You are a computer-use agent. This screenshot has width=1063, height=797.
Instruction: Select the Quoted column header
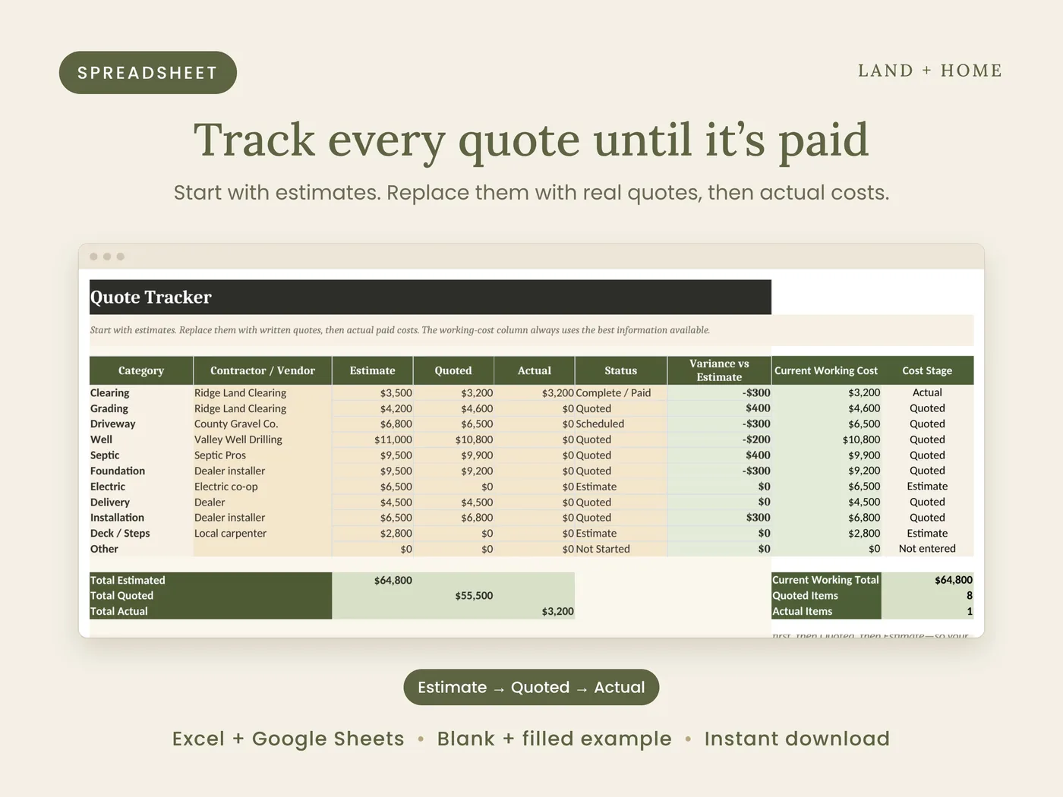(453, 370)
